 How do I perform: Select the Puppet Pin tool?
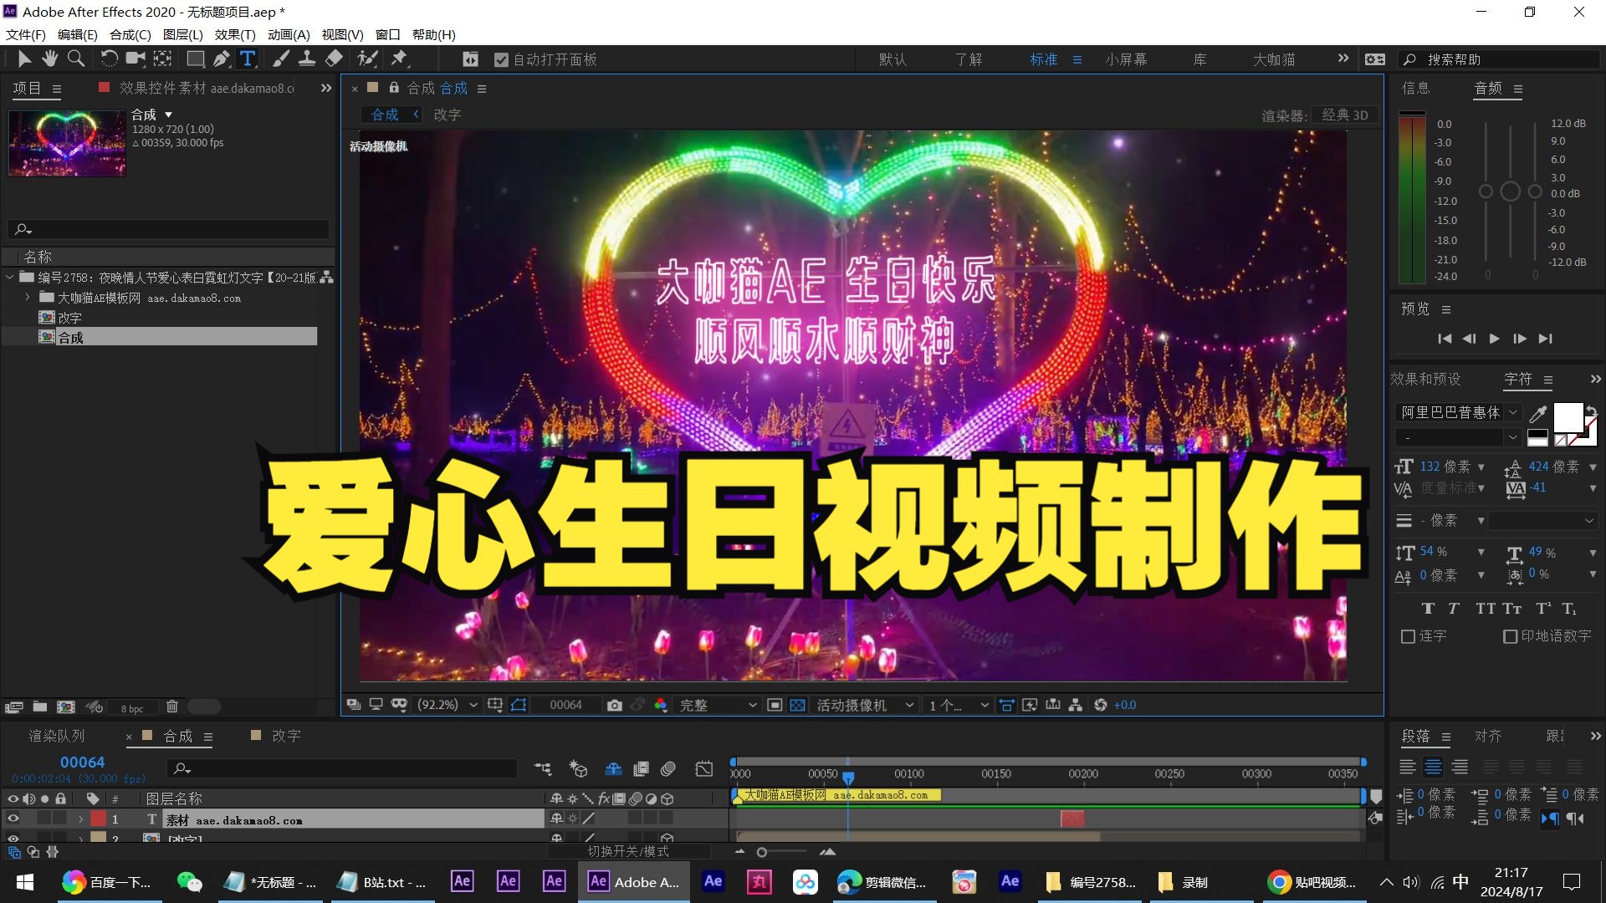click(x=399, y=59)
